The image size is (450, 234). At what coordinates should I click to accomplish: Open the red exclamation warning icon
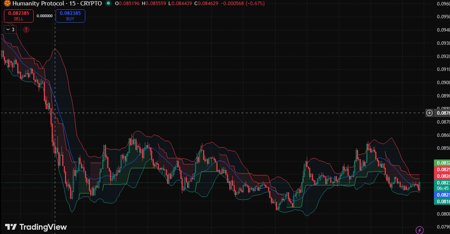point(26,30)
